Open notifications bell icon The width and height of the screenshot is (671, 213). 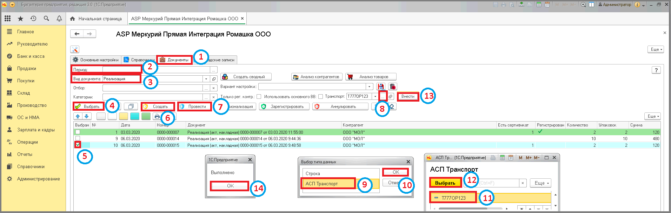[x=59, y=19]
